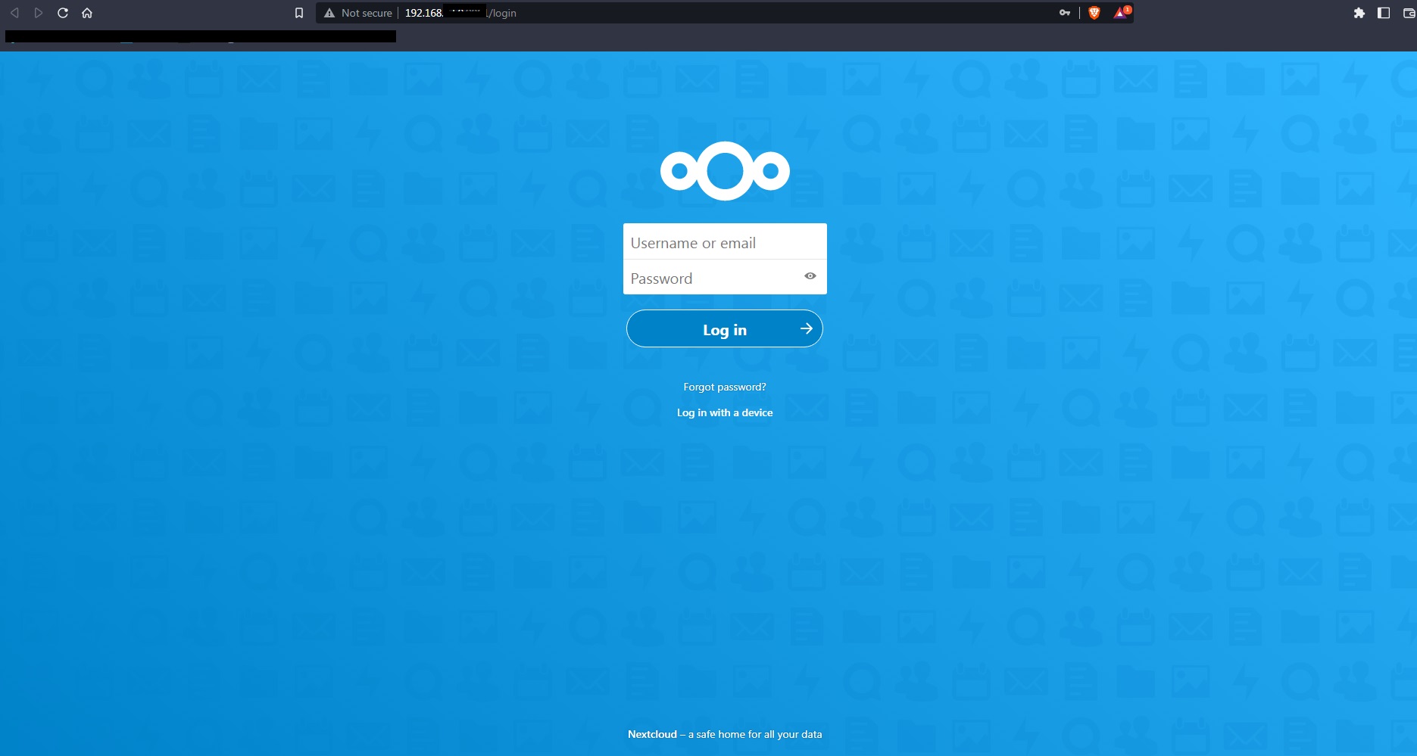Image resolution: width=1417 pixels, height=756 pixels.
Task: Open the Brave Shields lion icon
Action: click(1094, 13)
